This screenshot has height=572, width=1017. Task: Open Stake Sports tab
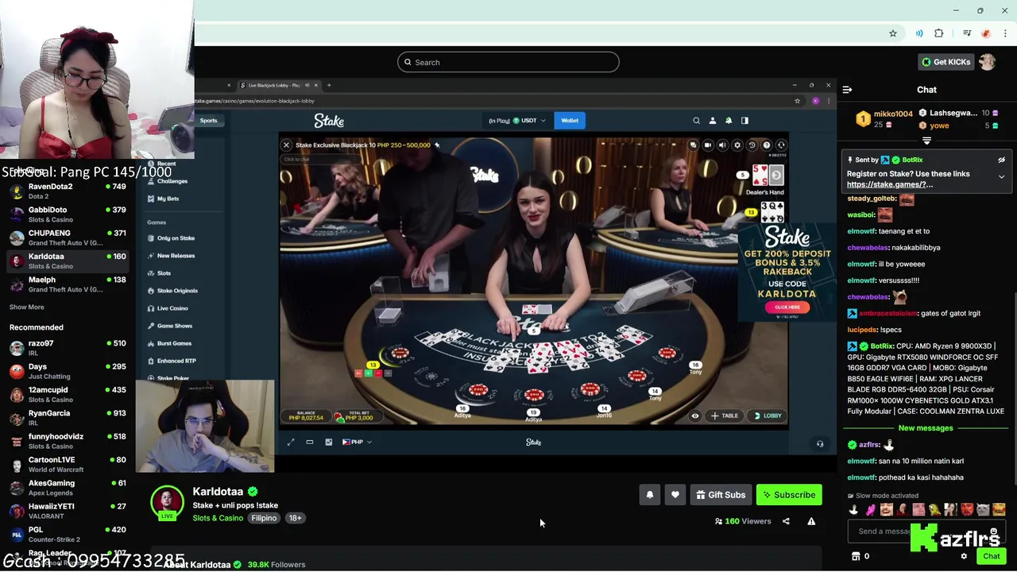pyautogui.click(x=208, y=121)
